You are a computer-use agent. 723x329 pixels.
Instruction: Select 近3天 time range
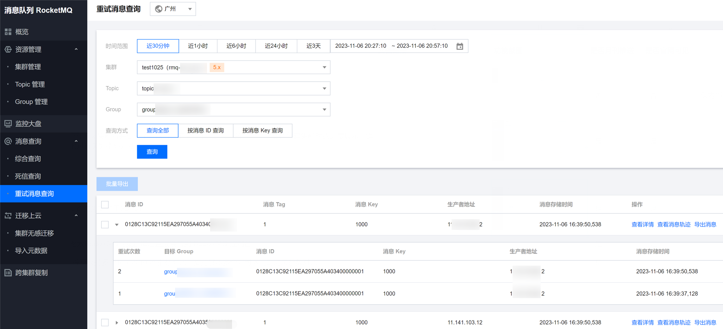click(313, 46)
